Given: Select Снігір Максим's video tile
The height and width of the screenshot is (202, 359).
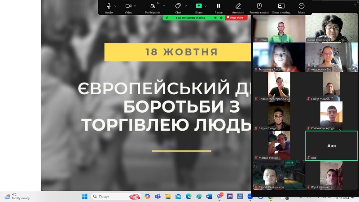Looking at the screenshot, I should [331, 87].
